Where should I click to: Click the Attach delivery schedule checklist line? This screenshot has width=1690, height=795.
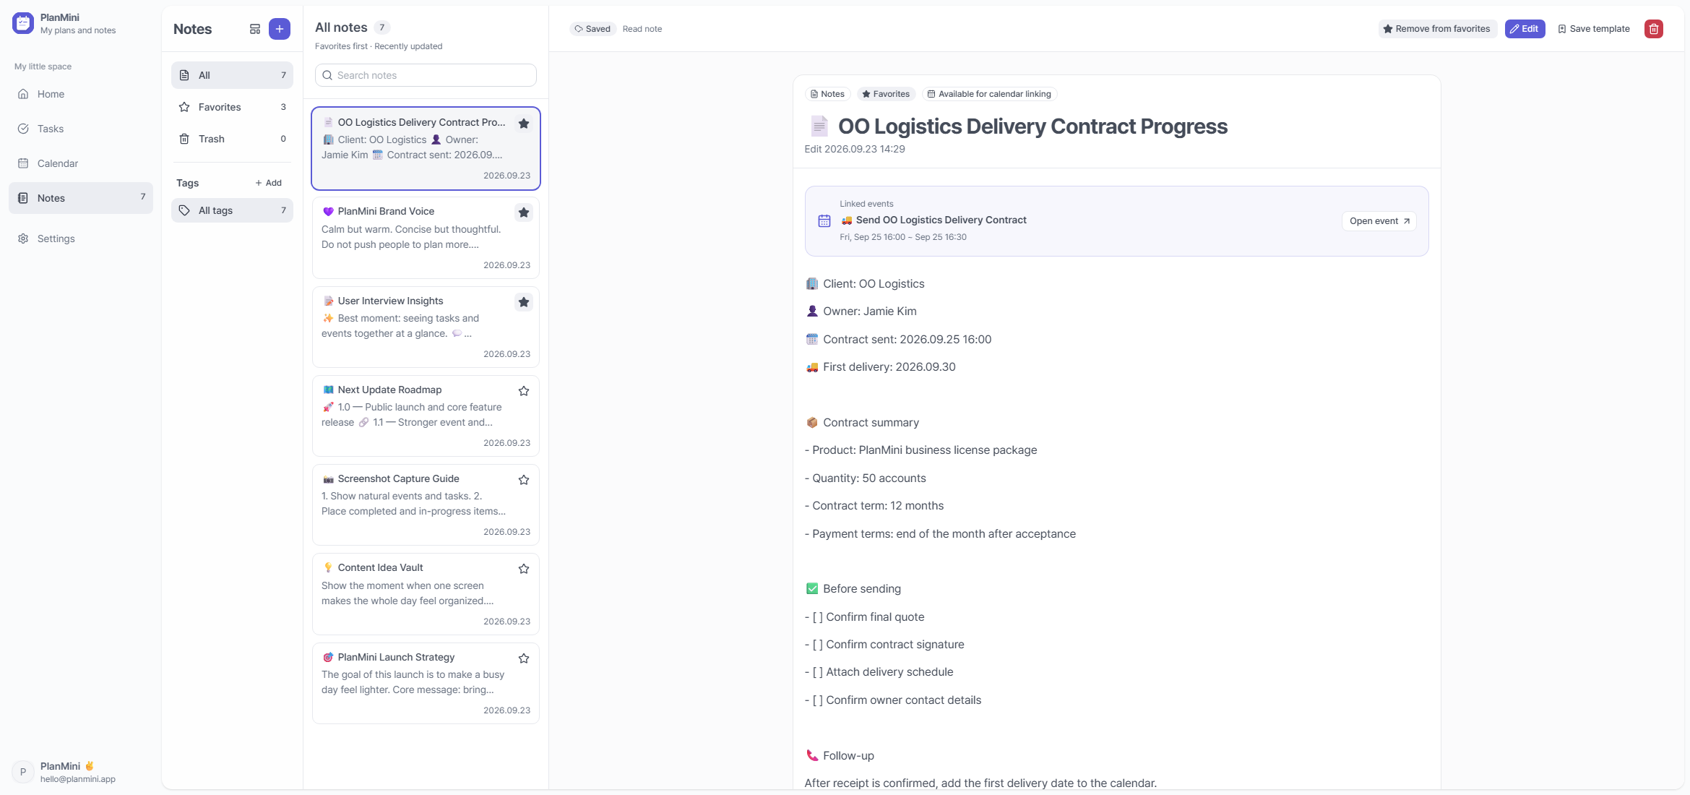(x=879, y=671)
